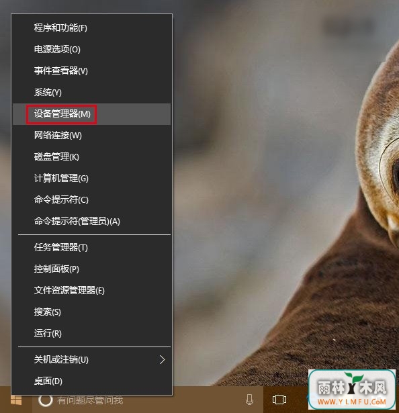Select 搜索(S) menu item

coord(92,312)
